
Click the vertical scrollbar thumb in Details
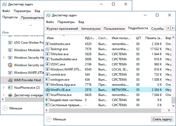[173, 100]
